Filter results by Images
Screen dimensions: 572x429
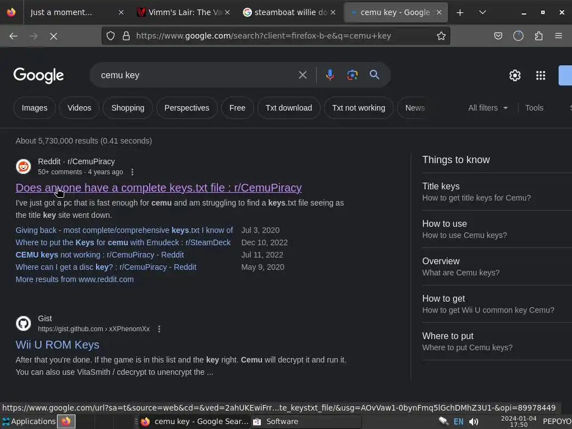tap(34, 108)
